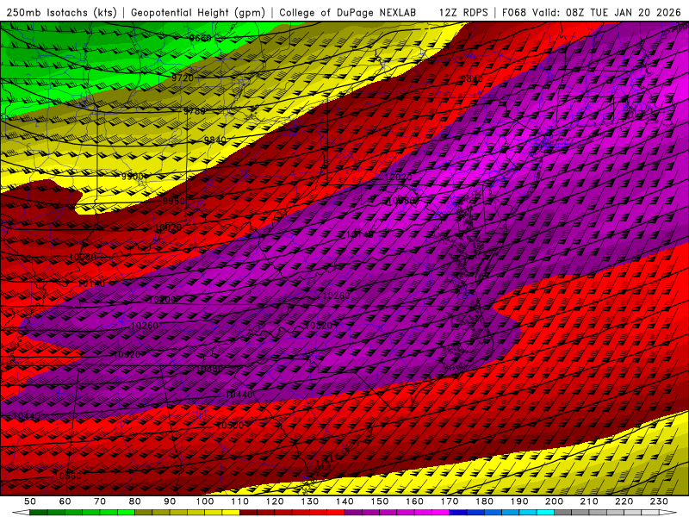Viewport: 689px width, 517px height.
Task: Click the 9660 height contour label
Action: [x=201, y=38]
